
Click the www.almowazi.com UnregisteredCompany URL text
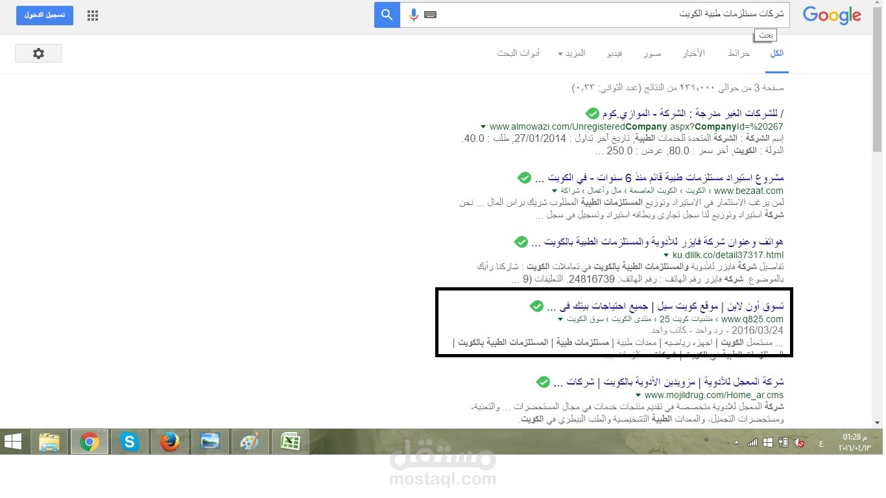[x=636, y=126]
